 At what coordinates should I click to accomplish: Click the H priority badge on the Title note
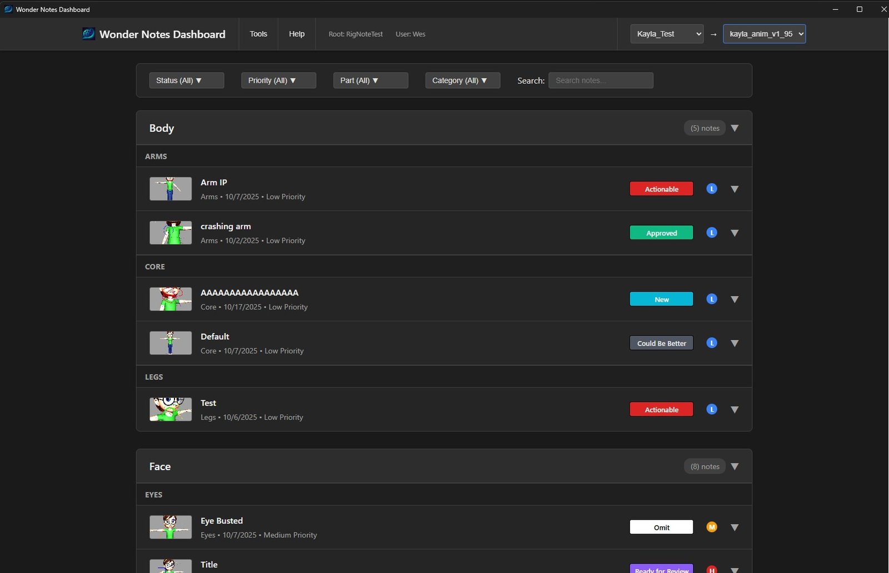711,570
